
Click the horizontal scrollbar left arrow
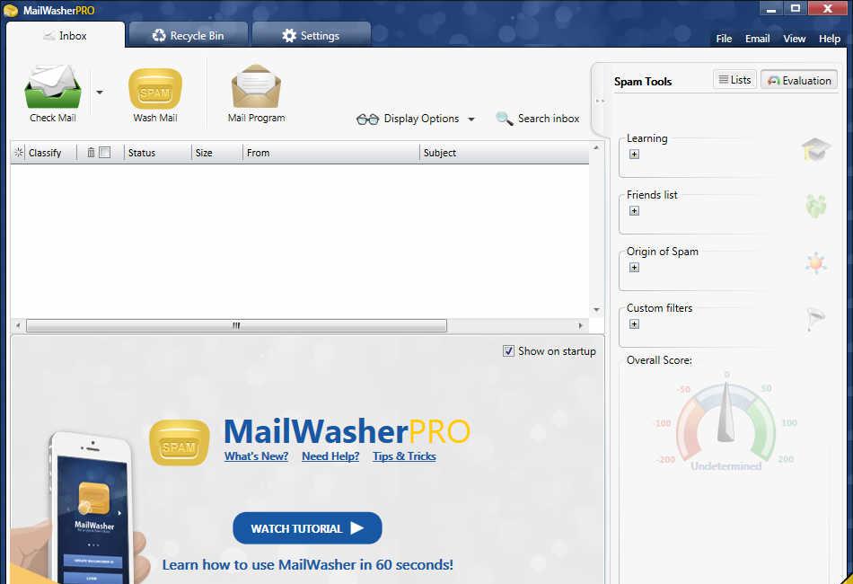click(18, 325)
